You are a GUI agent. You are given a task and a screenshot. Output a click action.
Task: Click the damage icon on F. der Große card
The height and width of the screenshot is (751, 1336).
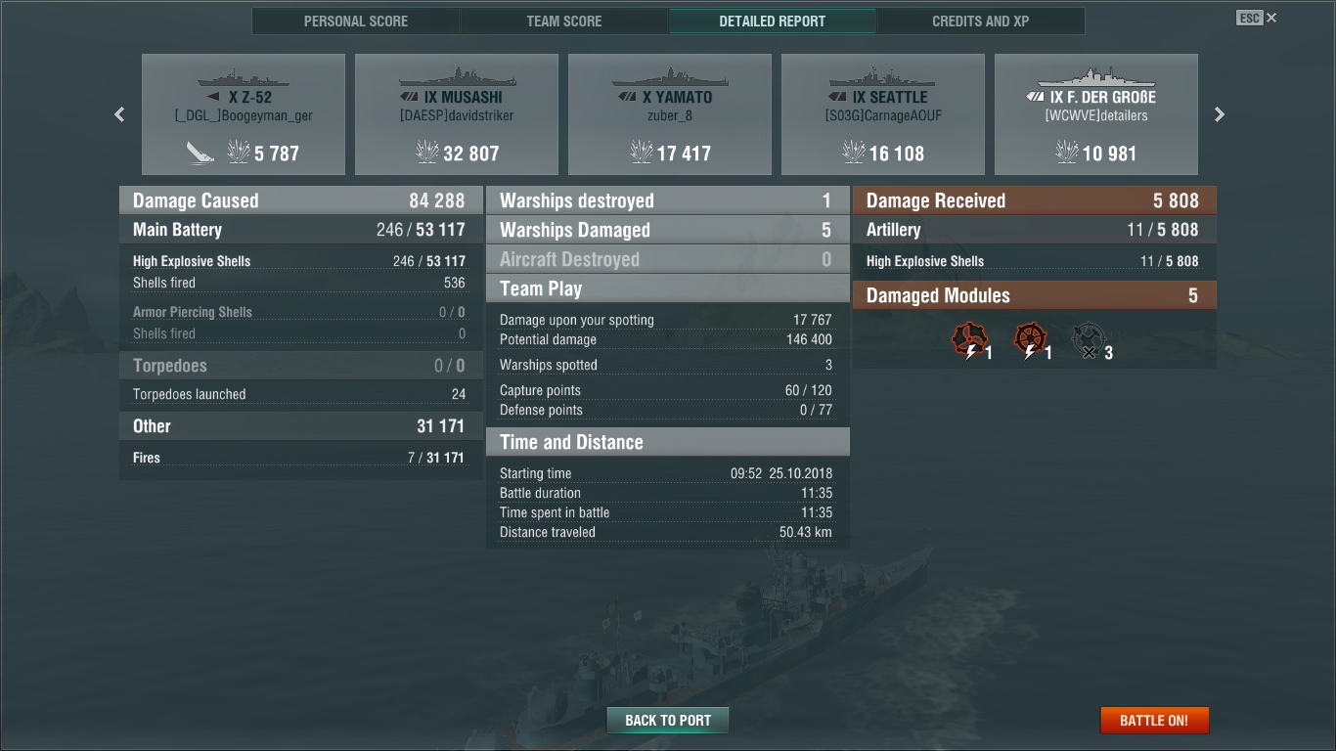[x=1066, y=153]
